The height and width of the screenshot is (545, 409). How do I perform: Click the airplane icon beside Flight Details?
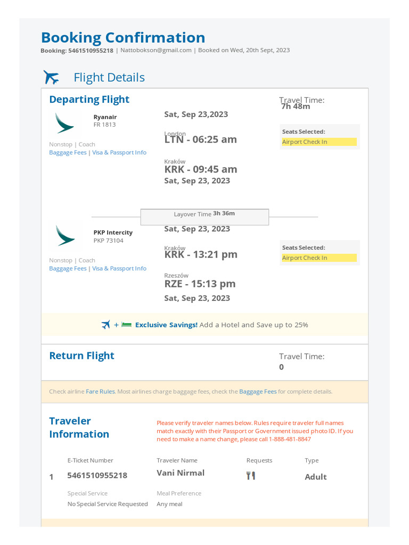tap(52, 78)
